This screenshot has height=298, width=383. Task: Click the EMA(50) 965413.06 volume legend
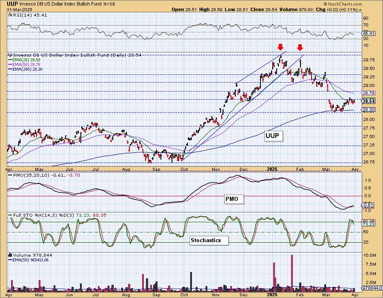tap(31, 260)
